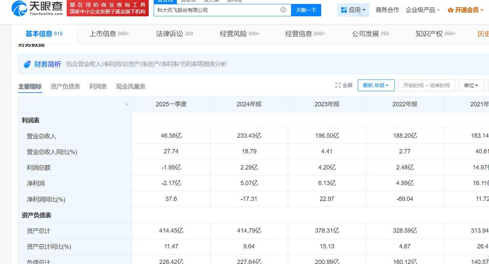Screen dimensions: 489x264
Task: Click the left scroll arrow in table header
Action: [x=126, y=105]
